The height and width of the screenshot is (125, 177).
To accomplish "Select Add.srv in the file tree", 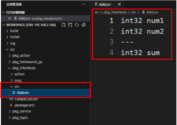I will click(46, 93).
